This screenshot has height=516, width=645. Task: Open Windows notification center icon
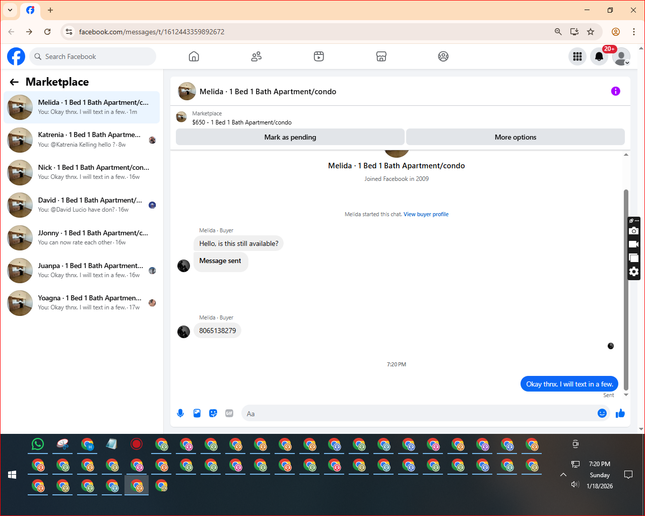[628, 475]
